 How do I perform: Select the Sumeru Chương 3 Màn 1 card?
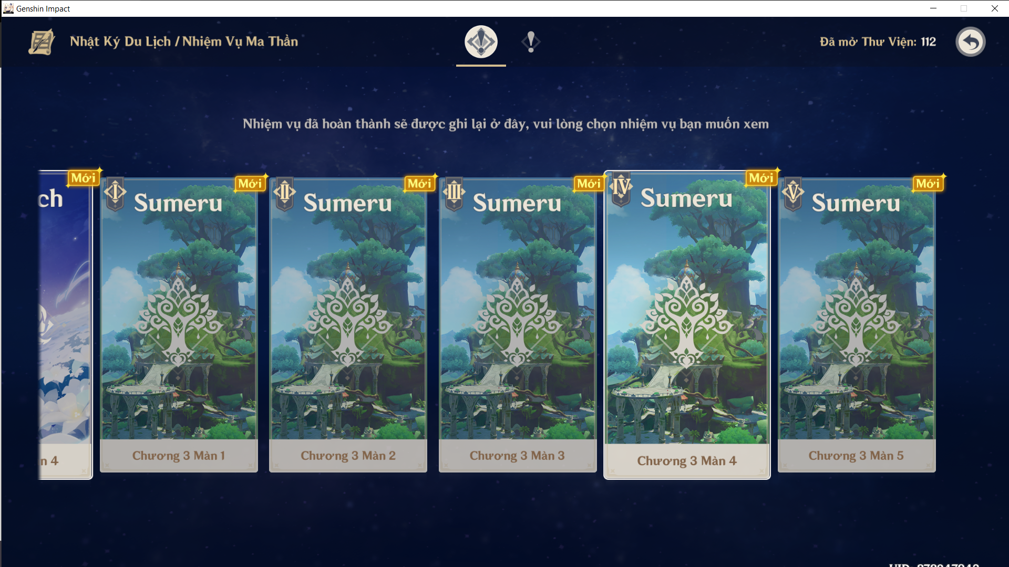click(179, 325)
